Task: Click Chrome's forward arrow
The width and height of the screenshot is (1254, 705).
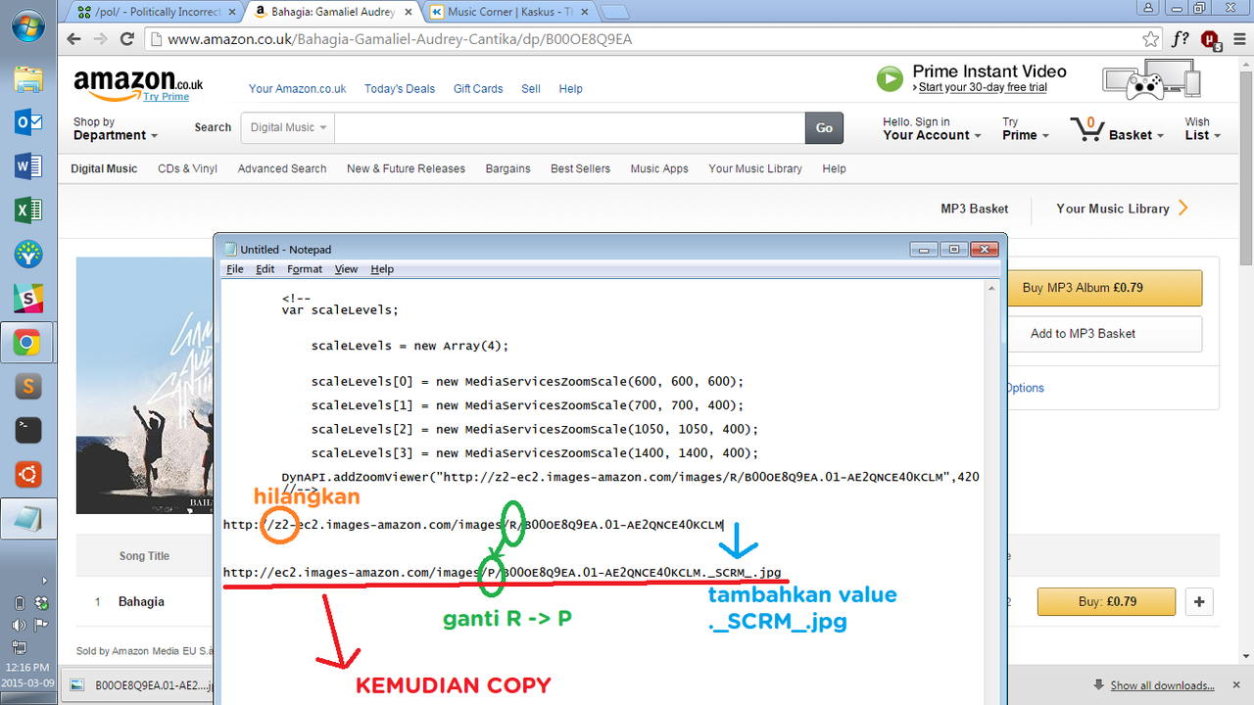Action: pos(101,39)
